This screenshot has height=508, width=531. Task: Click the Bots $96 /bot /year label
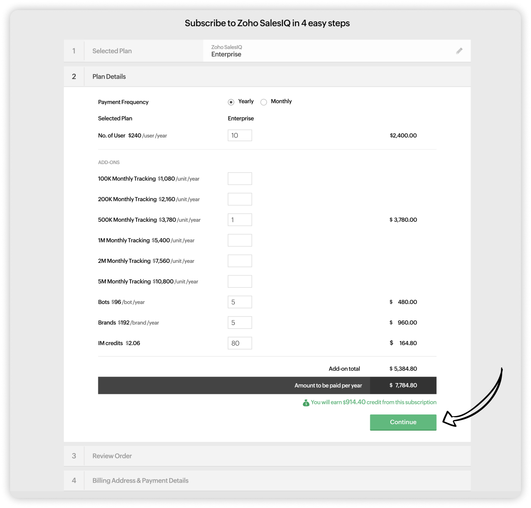pos(121,302)
